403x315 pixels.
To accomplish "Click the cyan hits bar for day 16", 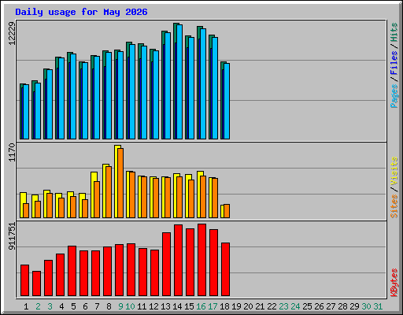I will pyautogui.click(x=203, y=83).
